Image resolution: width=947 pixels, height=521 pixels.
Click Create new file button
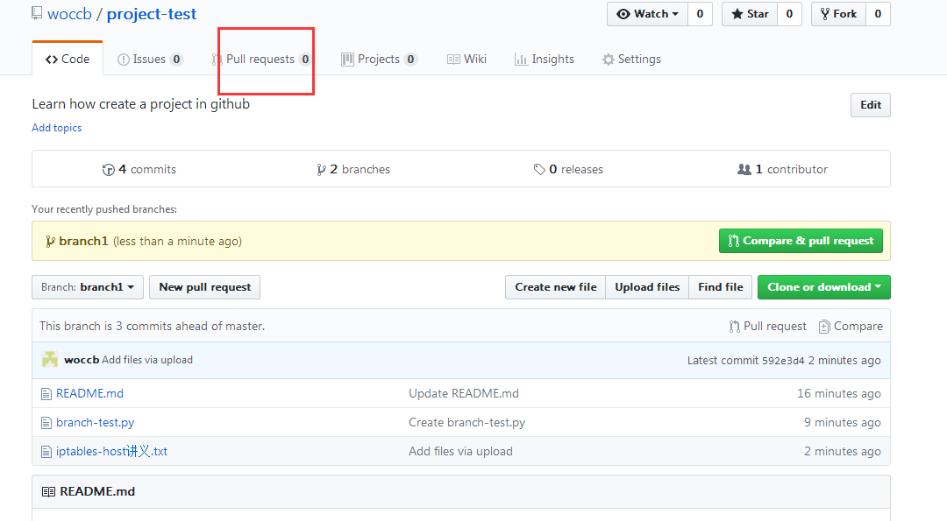556,287
